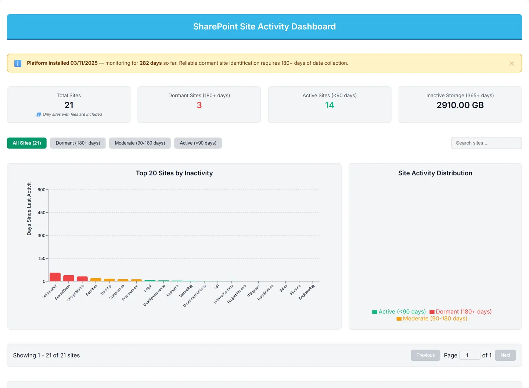Viewport: 529px width, 388px height.
Task: Click the page number input box
Action: (469, 355)
